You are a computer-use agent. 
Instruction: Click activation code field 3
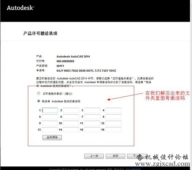click(92, 110)
